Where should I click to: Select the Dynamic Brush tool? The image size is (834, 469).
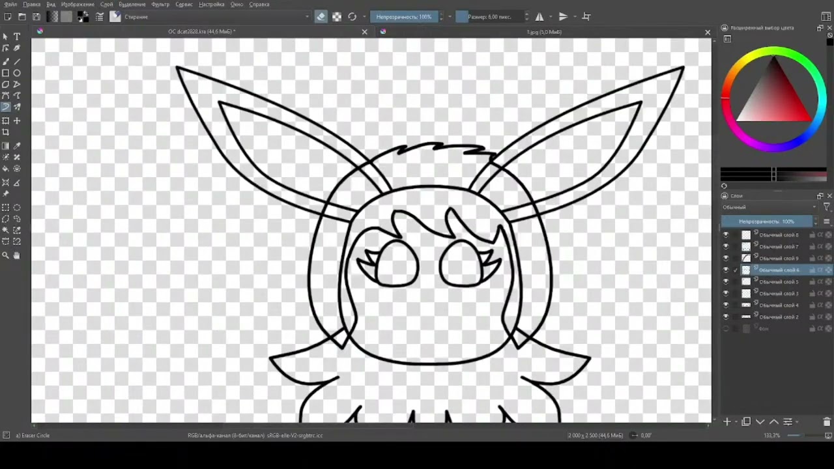coord(6,107)
